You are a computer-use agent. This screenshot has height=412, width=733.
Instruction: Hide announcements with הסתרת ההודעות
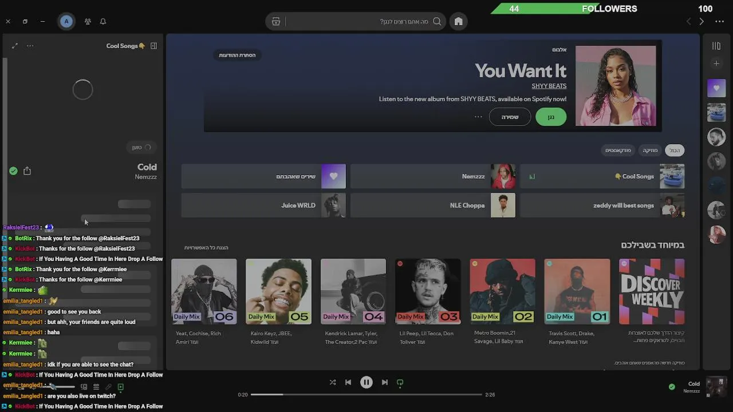point(237,55)
